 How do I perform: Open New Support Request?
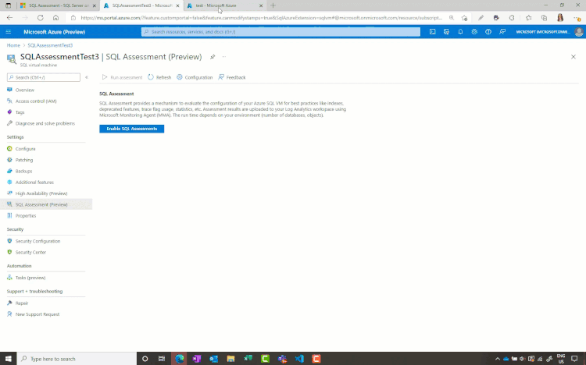38,314
